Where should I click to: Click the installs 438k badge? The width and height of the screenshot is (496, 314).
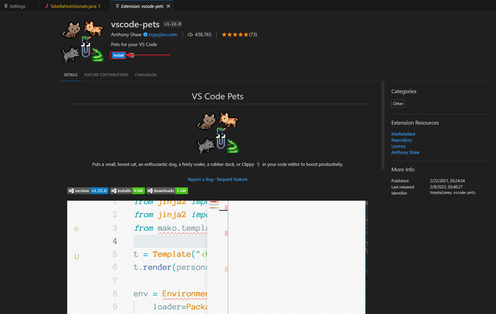127,191
